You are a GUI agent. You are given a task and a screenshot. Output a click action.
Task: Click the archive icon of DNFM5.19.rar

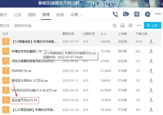[x=6, y=71]
